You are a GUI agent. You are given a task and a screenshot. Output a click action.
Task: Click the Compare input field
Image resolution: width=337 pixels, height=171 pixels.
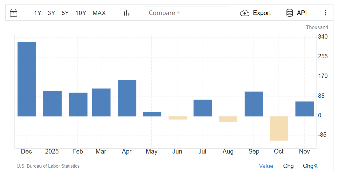click(x=186, y=13)
